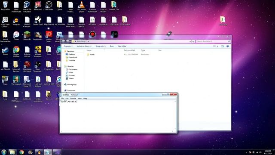Select the Programming folder on desktop
Screen dimensions: 275x155
click(x=49, y=65)
